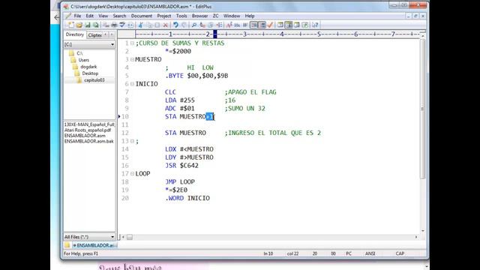480x270 pixels.
Task: Click the .WORD INICIO line
Action: [187, 198]
